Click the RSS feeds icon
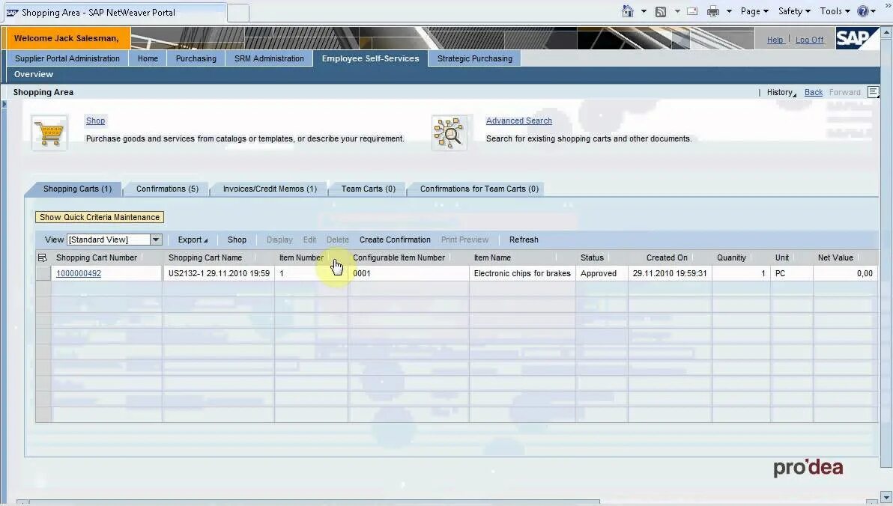The image size is (893, 506). pyautogui.click(x=661, y=11)
